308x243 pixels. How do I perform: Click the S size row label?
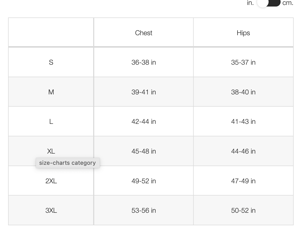(x=51, y=62)
